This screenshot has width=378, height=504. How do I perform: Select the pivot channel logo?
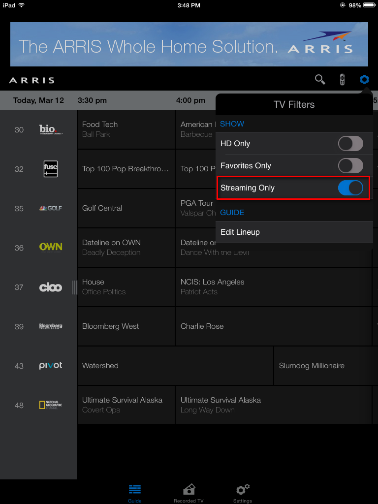tap(51, 366)
